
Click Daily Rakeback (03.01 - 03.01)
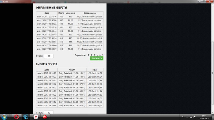(72, 98)
